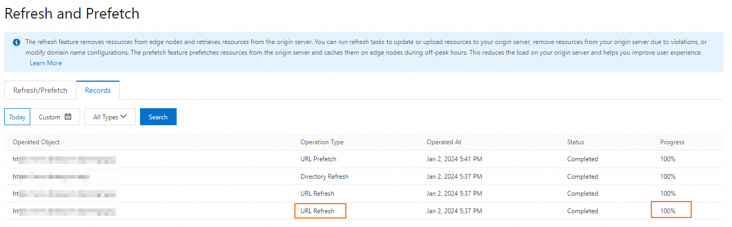732x227 pixels.
Task: Select the Today date filter
Action: [18, 117]
